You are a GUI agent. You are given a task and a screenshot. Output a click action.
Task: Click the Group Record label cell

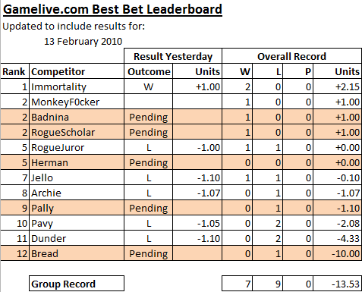point(77,284)
